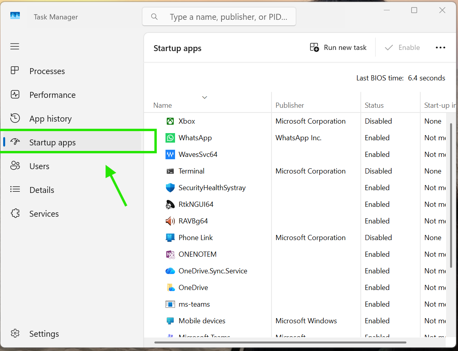Viewport: 458px width, 351px height.
Task: Click the Mobile devices icon
Action: pos(170,320)
